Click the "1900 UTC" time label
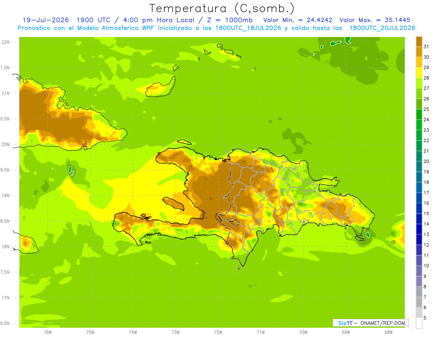436x337 pixels. click(94, 20)
